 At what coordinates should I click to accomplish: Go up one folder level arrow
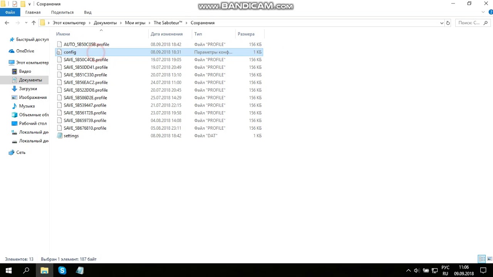point(34,23)
